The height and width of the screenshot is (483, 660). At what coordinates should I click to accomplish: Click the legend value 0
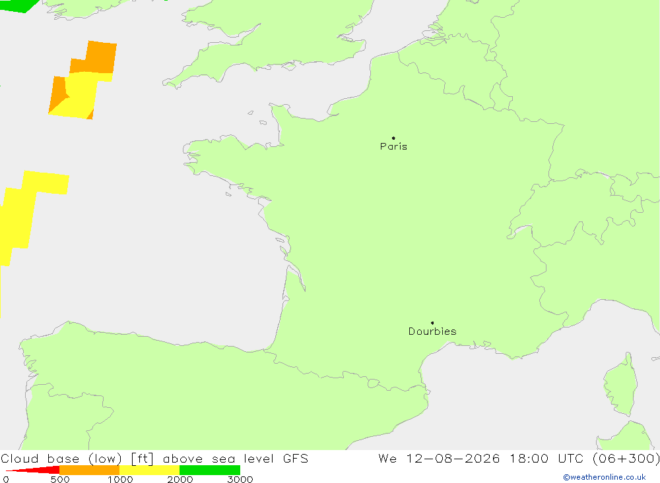click(x=5, y=479)
